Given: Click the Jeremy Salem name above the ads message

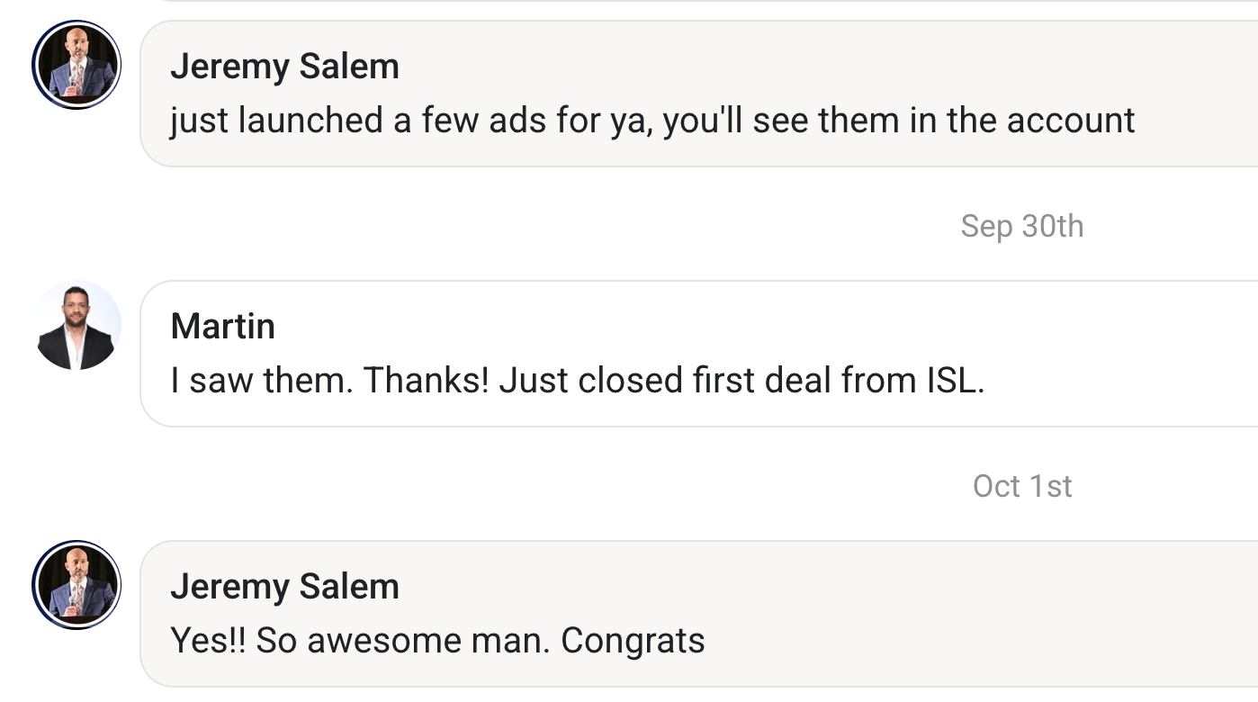Looking at the screenshot, I should (284, 67).
